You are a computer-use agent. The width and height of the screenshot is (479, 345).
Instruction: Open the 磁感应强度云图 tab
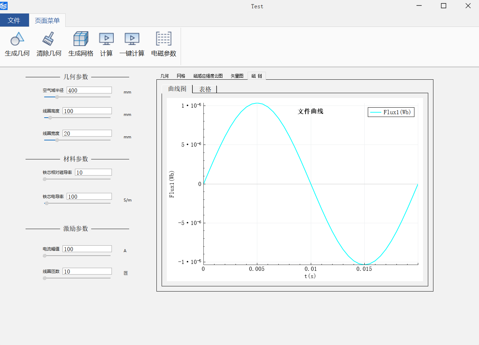pos(208,76)
